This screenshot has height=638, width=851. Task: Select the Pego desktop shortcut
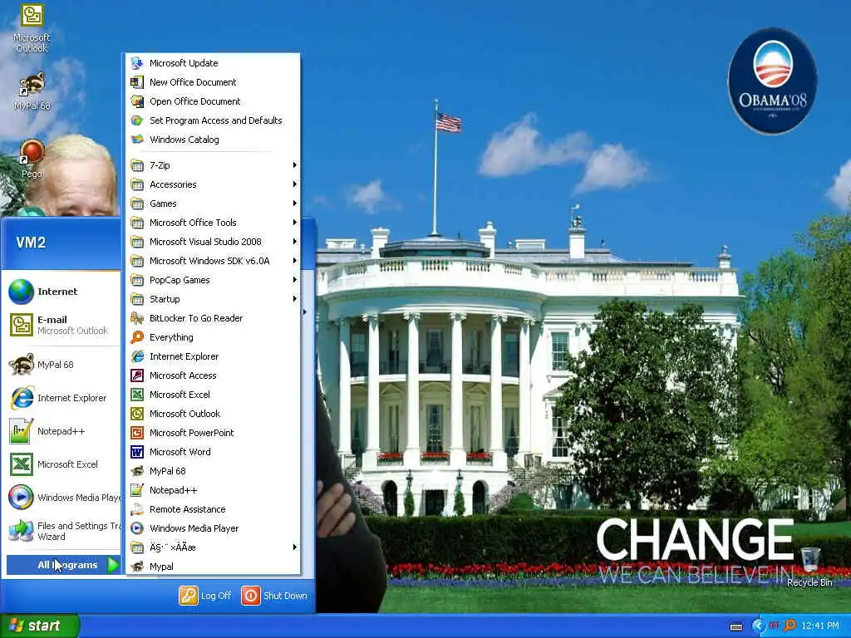click(x=32, y=159)
